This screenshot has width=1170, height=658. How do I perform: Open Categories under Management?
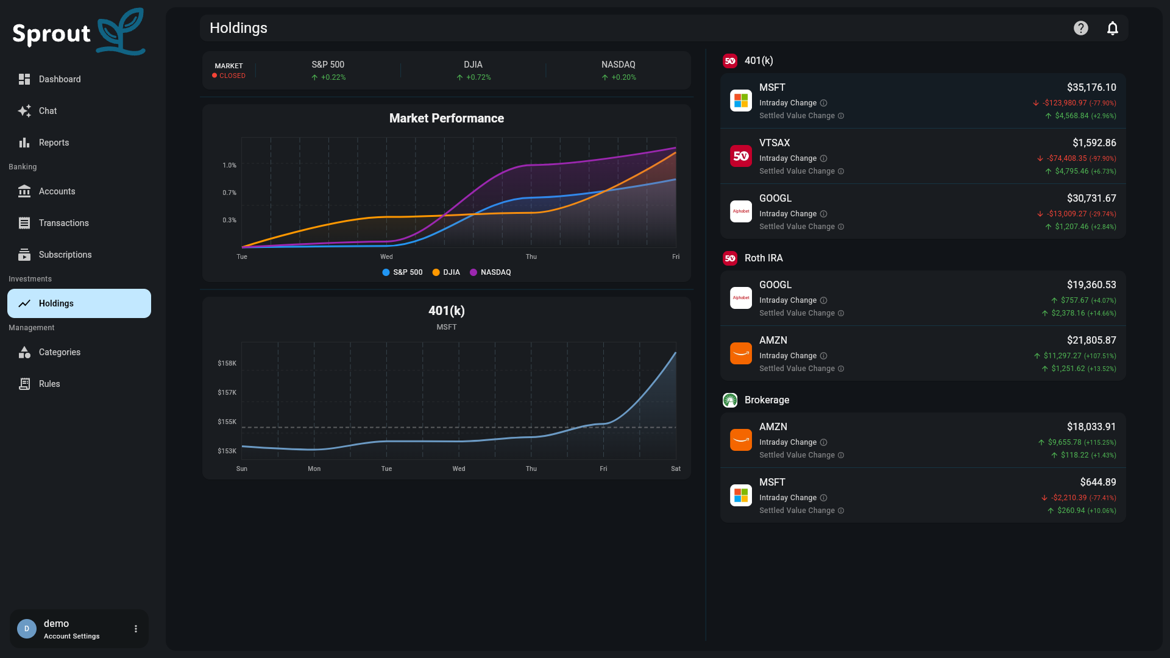point(79,352)
